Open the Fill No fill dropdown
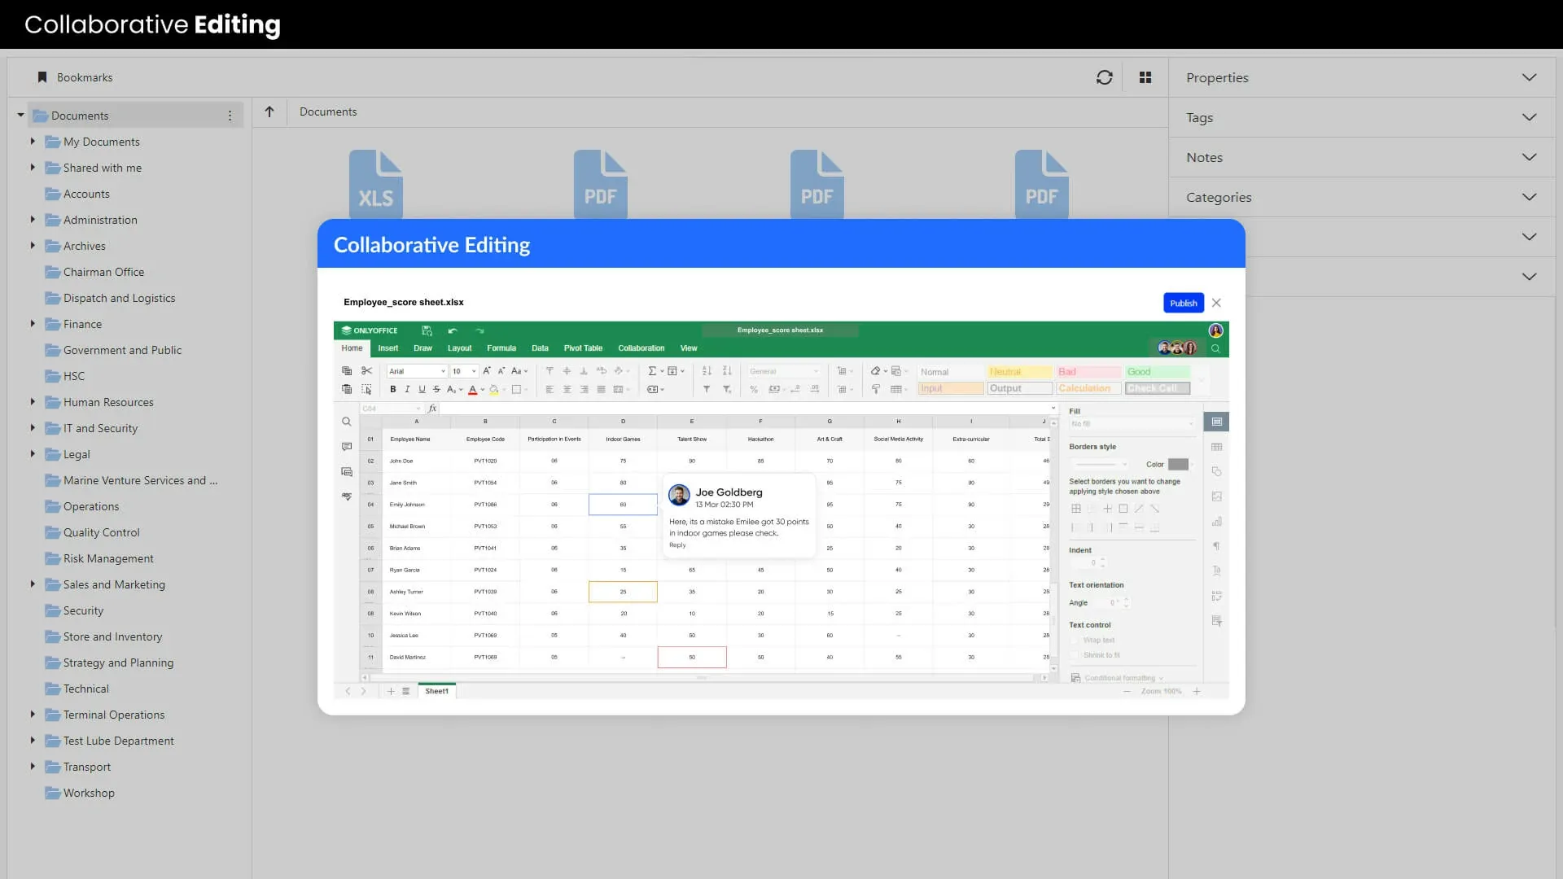Screen dimensions: 1563x879 [1132, 424]
